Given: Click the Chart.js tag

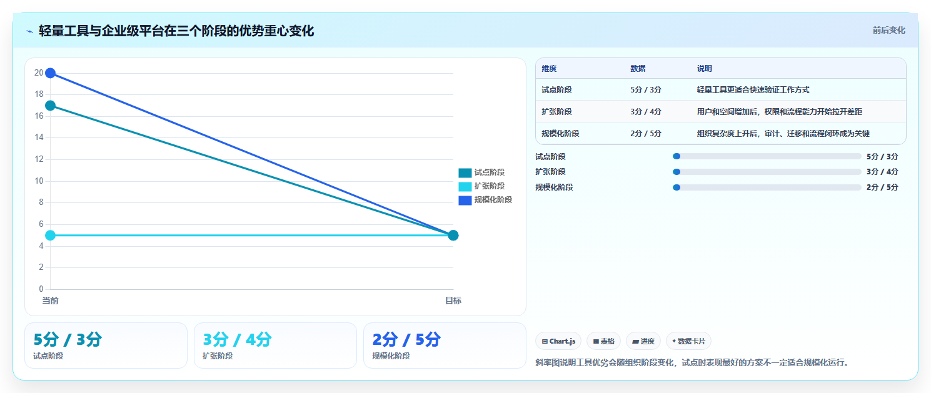Looking at the screenshot, I should click(558, 341).
